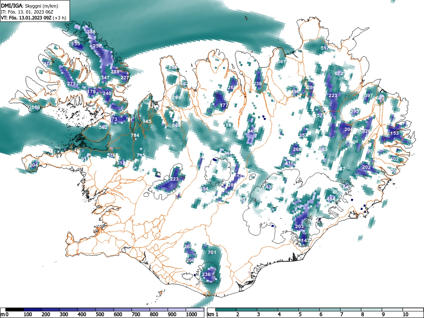Click the 562 visibility label
The image size is (424, 318).
[x=103, y=127]
